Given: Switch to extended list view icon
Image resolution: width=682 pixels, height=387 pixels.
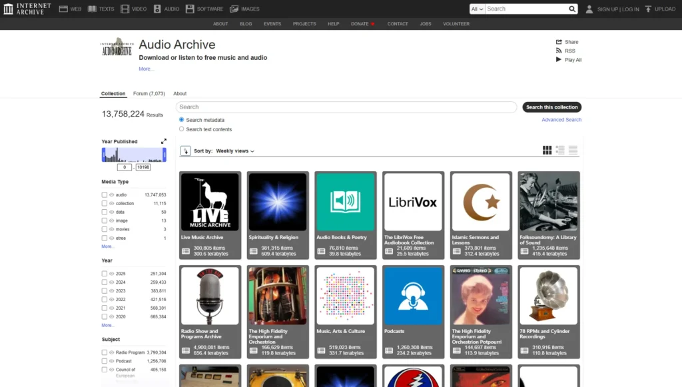Looking at the screenshot, I should pos(560,150).
